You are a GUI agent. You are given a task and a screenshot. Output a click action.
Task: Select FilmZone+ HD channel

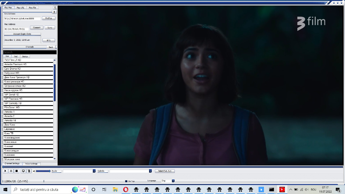point(28,108)
